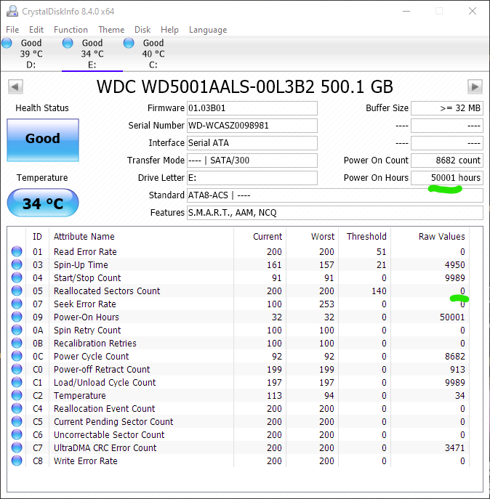
Task: Click the Buffer Size field >= 32 MB
Action: (x=447, y=108)
